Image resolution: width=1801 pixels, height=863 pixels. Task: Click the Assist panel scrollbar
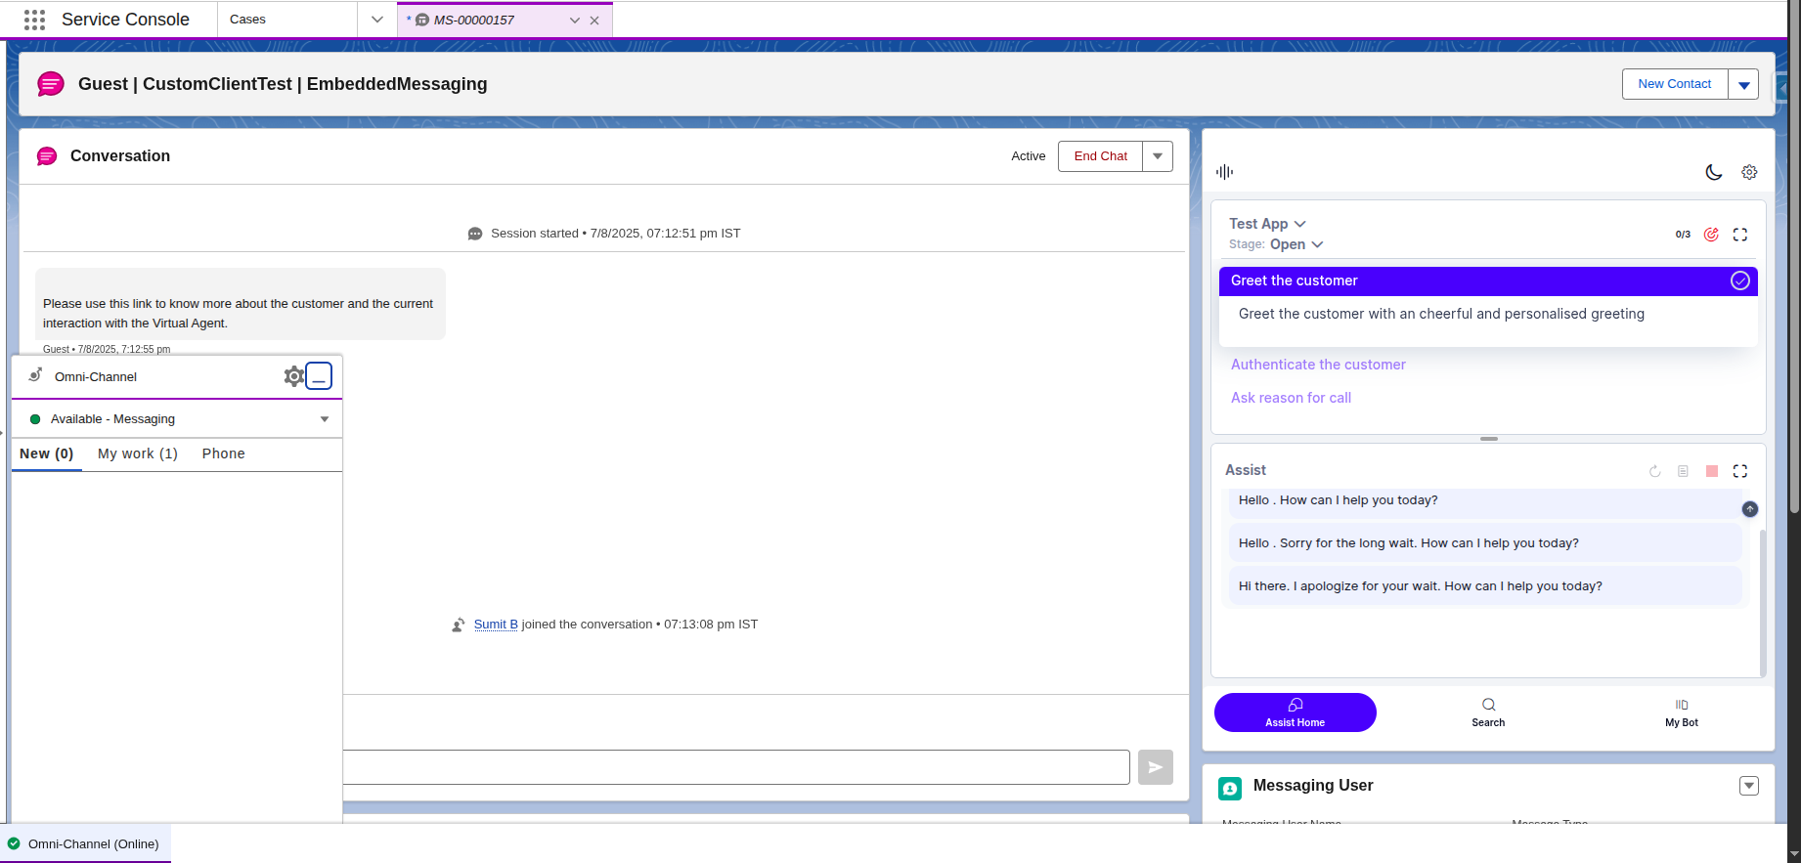(x=1763, y=602)
